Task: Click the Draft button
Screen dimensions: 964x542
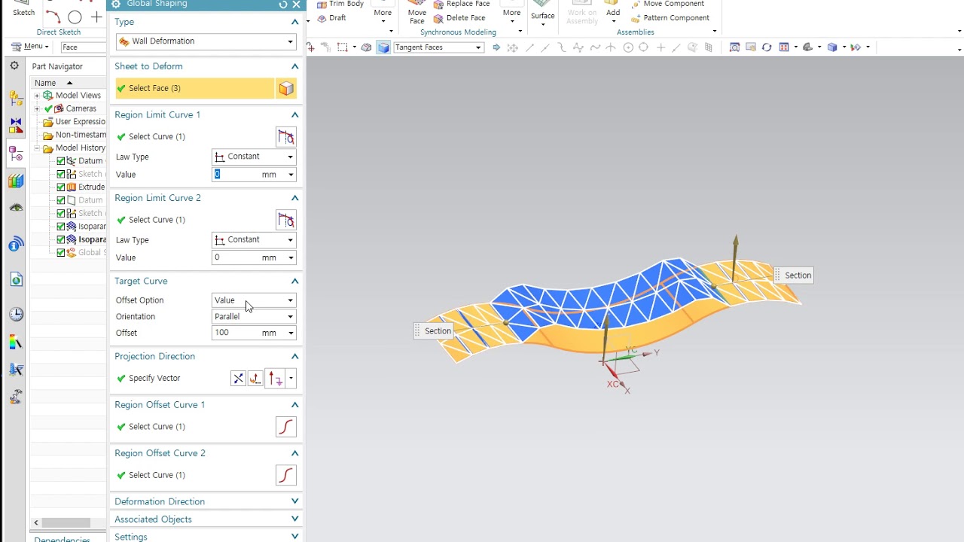Action: (331, 18)
